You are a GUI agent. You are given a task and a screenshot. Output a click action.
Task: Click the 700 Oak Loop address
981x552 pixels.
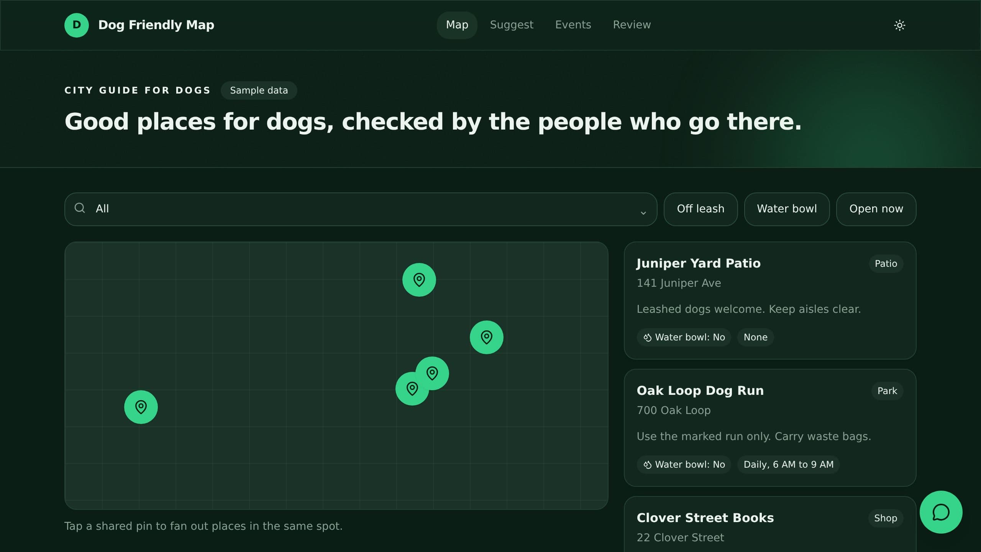pyautogui.click(x=673, y=410)
